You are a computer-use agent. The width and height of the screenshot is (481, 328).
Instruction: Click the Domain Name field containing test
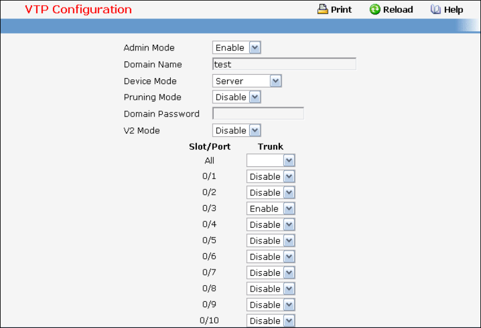tap(284, 64)
